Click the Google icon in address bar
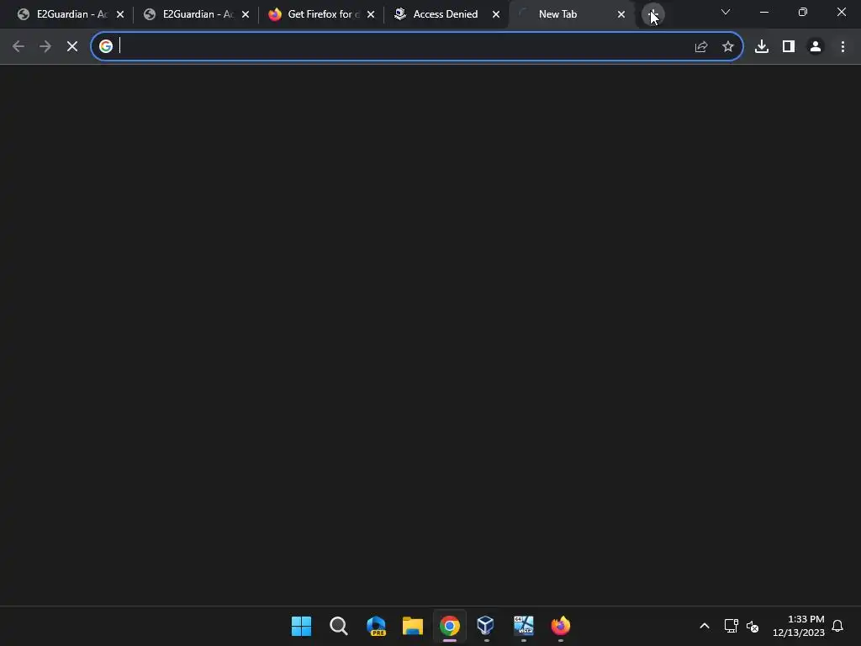 pyautogui.click(x=105, y=46)
